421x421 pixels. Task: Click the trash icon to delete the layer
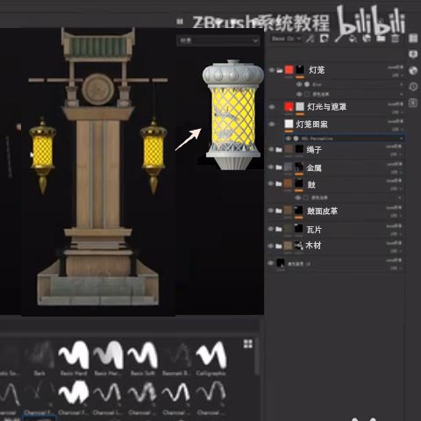[395, 39]
